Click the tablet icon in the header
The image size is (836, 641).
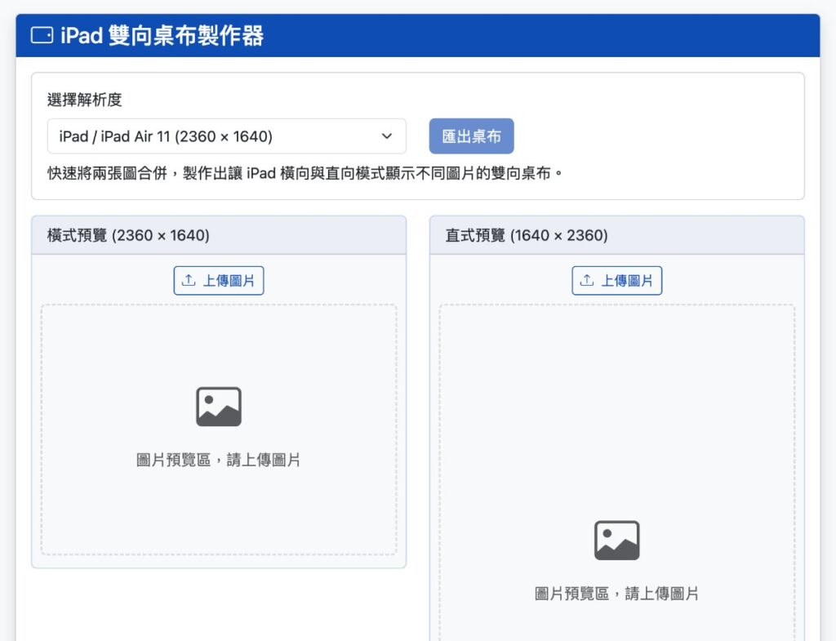pos(42,35)
